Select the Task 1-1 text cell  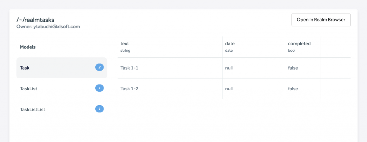click(x=170, y=68)
